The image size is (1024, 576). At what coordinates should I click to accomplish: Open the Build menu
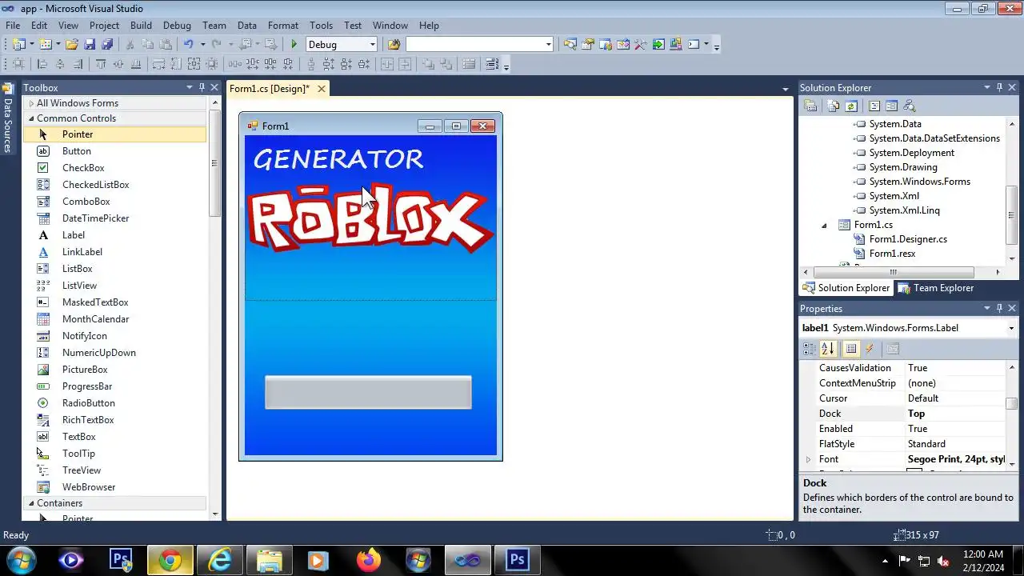(x=141, y=26)
